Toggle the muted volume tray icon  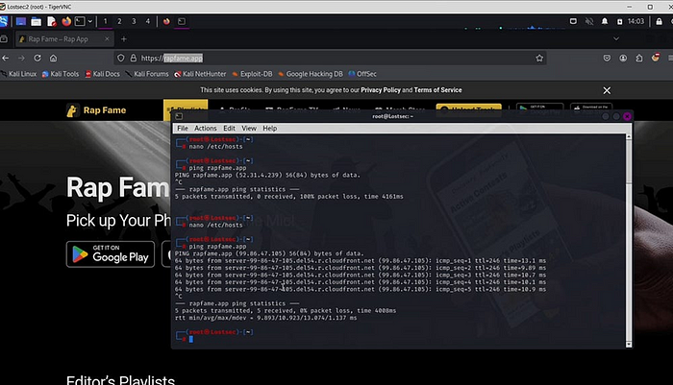point(589,21)
